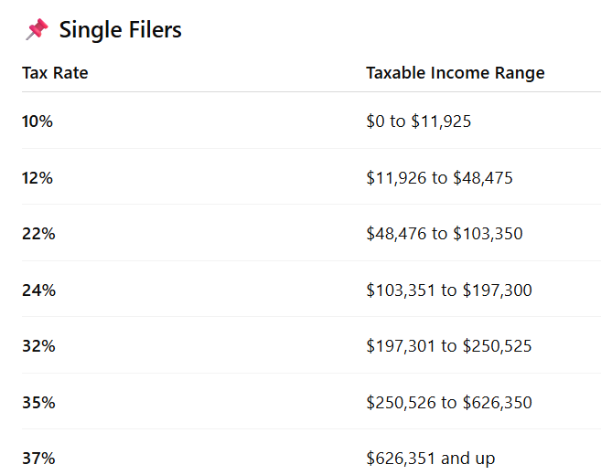Select the $11,926 to $48,475 range
This screenshot has height=475, width=601.
[x=439, y=177]
